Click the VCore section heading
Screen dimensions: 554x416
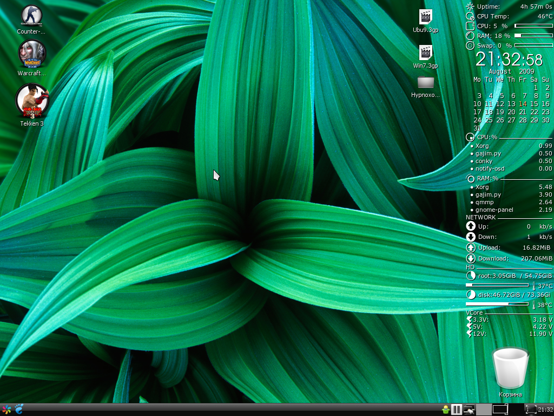click(x=474, y=313)
